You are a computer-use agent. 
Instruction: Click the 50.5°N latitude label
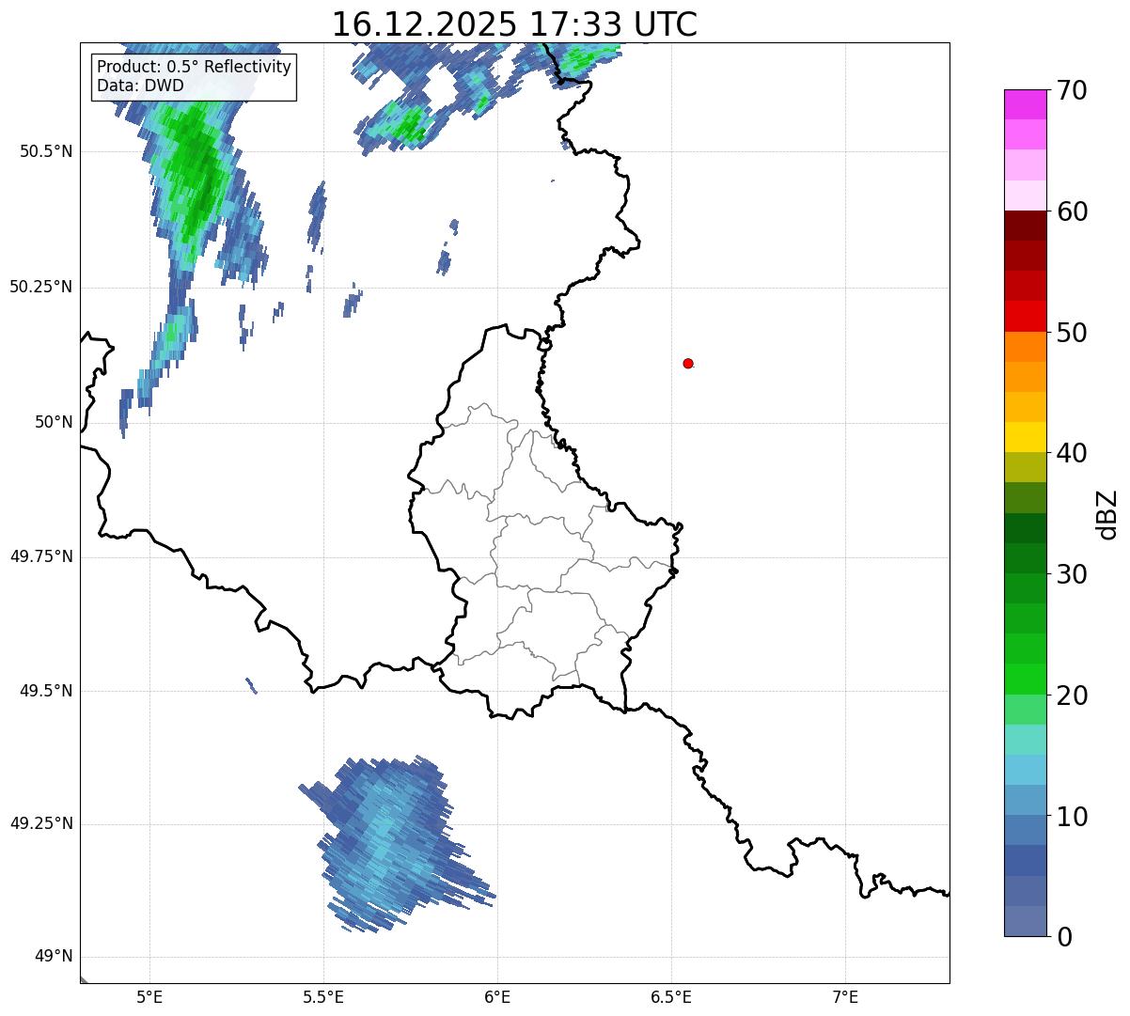[x=46, y=151]
